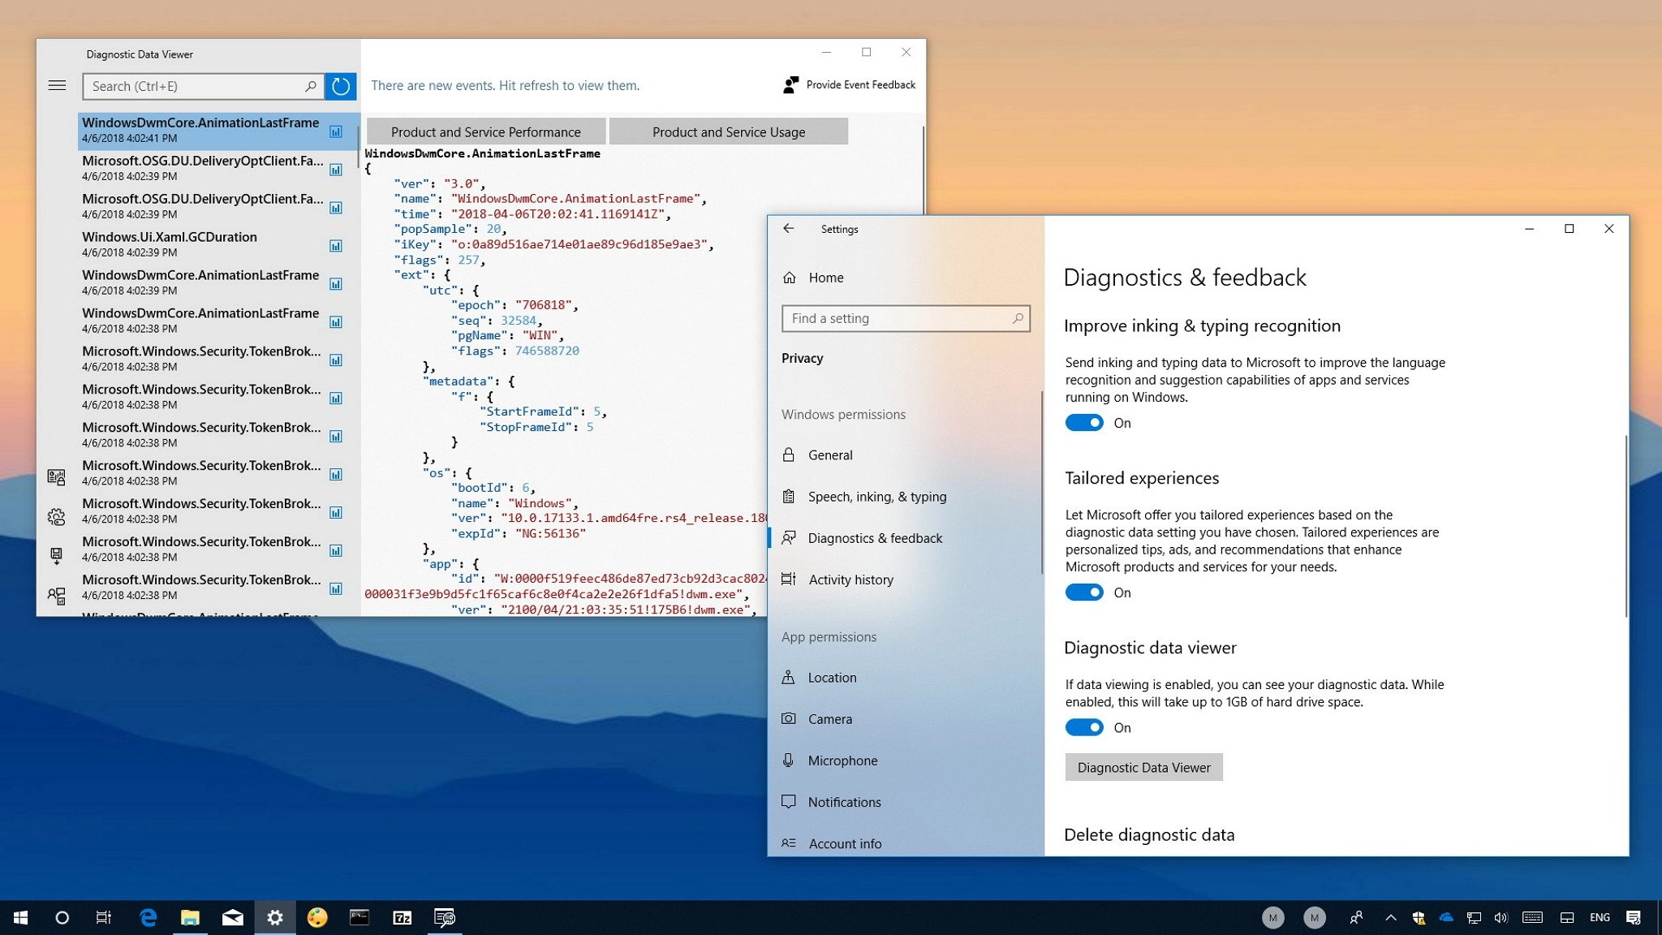The image size is (1662, 935).
Task: Click the Settings main pane vertical scrollbar
Action: point(1625,526)
